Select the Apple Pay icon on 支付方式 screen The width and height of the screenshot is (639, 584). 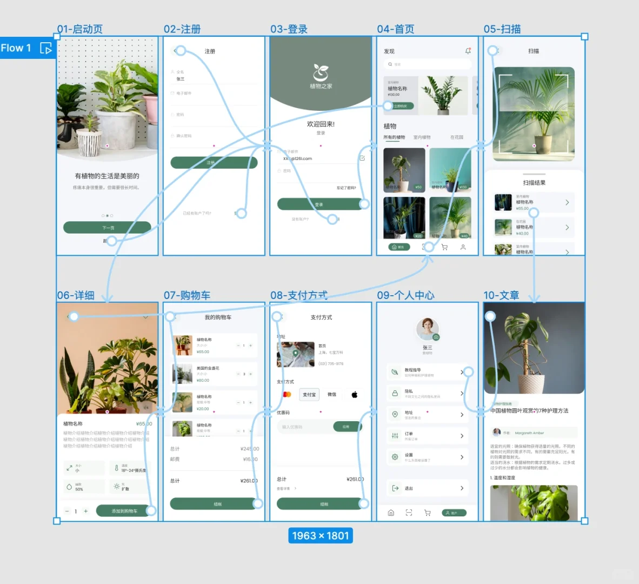point(354,395)
